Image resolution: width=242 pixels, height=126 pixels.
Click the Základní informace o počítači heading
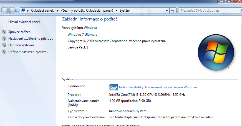coord(90,19)
